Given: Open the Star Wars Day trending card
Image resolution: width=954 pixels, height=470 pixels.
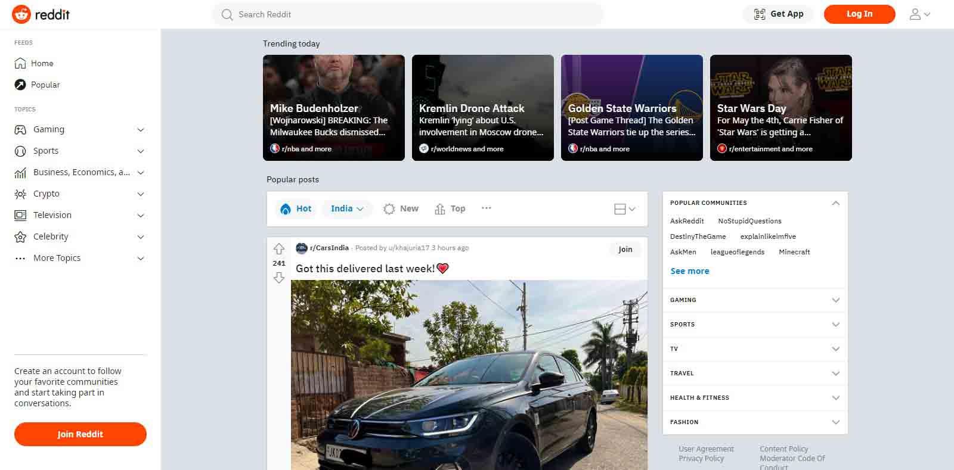Looking at the screenshot, I should point(781,108).
